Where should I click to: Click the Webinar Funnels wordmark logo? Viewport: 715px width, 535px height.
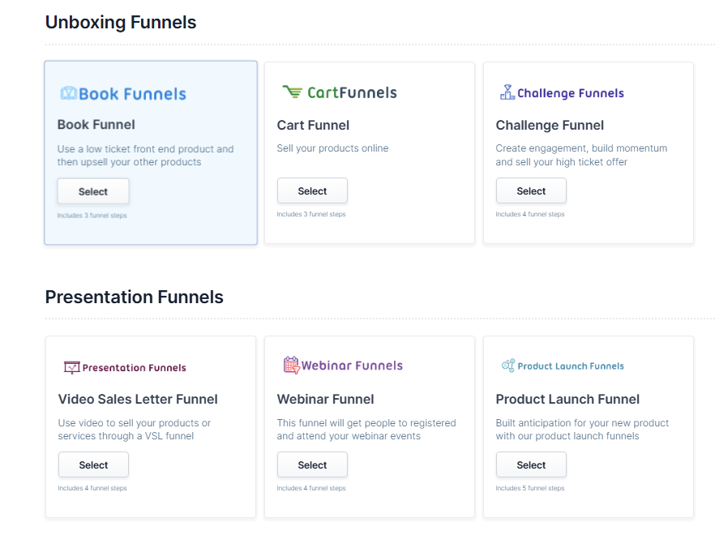click(343, 366)
